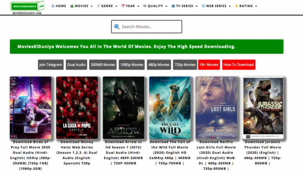
Task: Open the Jurassic Thunder movie poster
Action: click(263, 107)
